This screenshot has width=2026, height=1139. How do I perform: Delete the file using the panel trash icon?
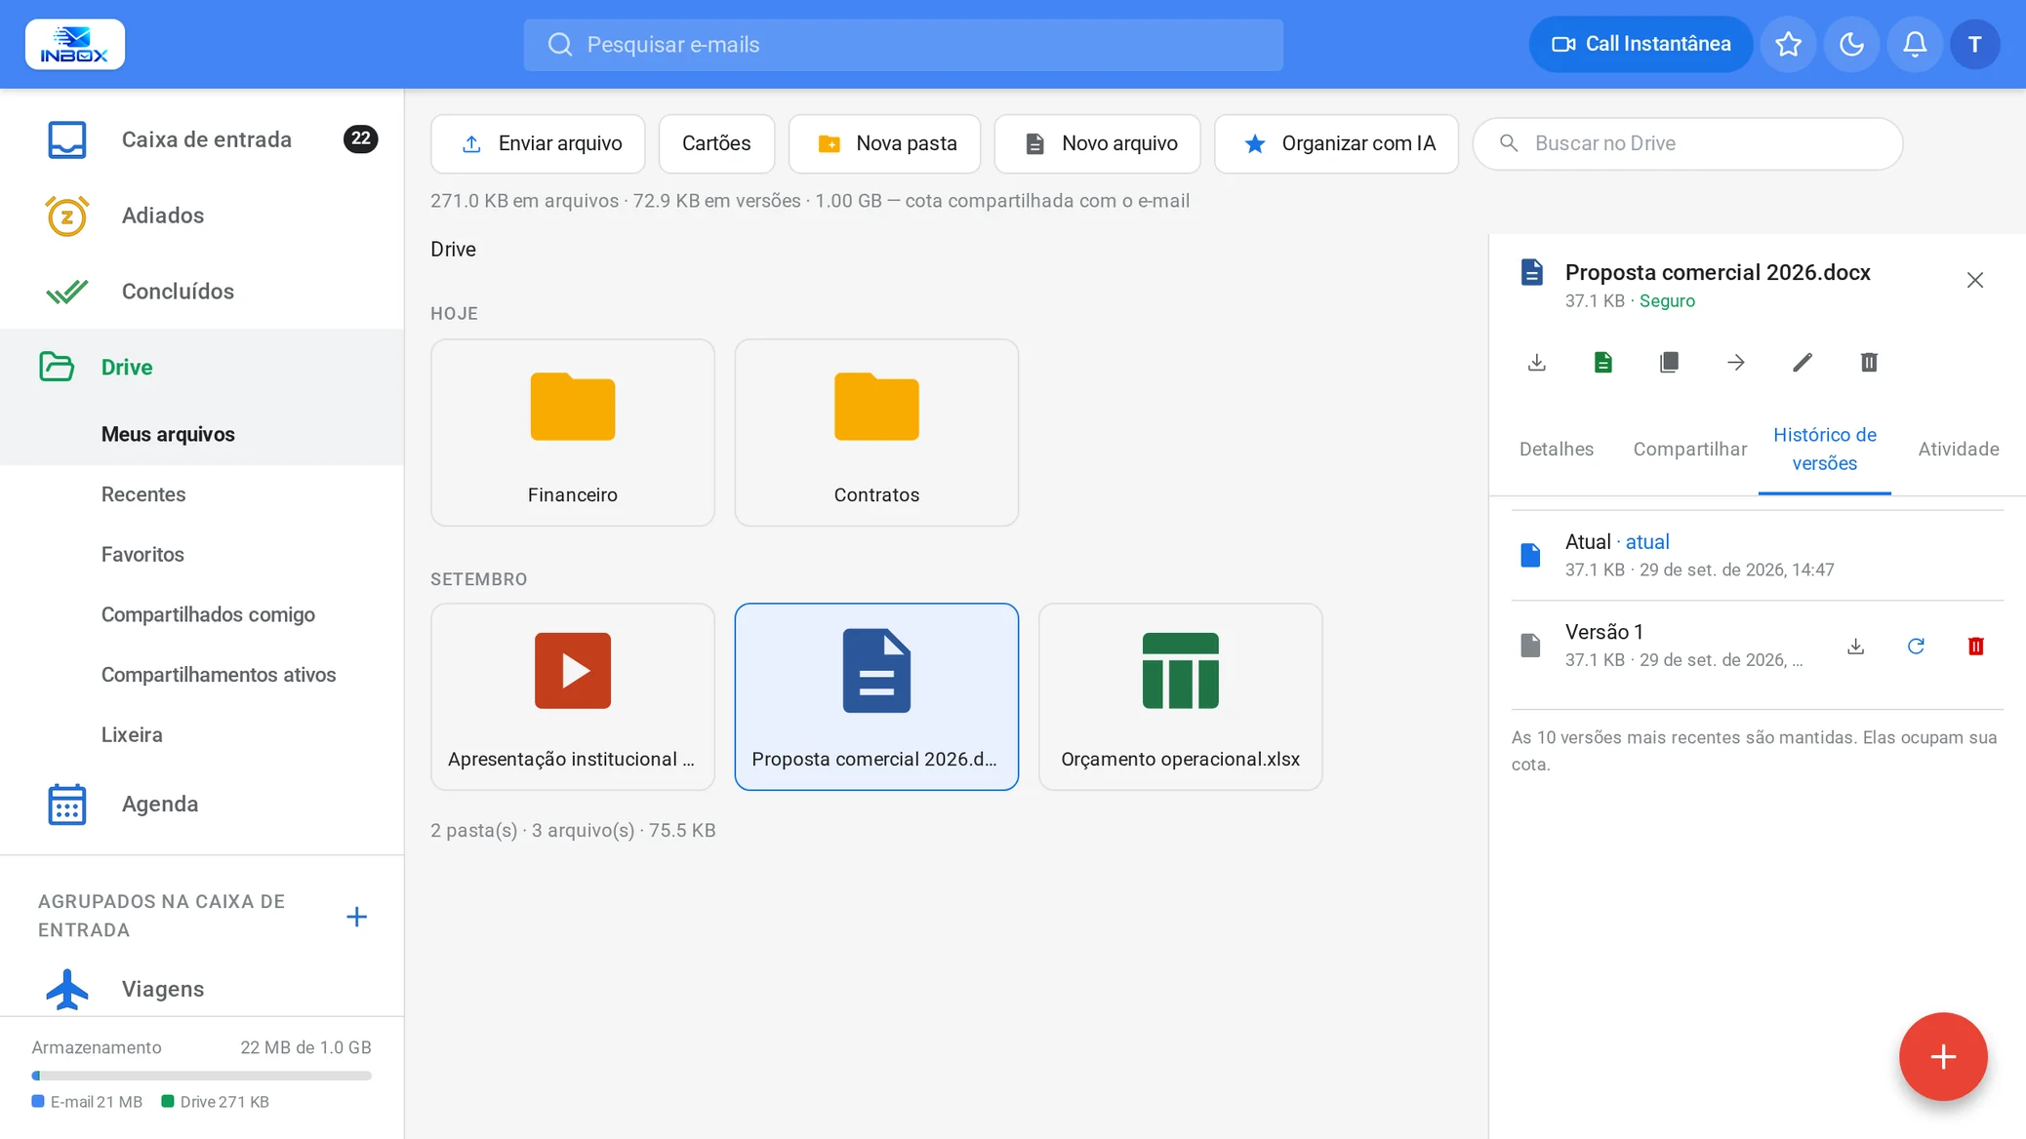coord(1868,363)
